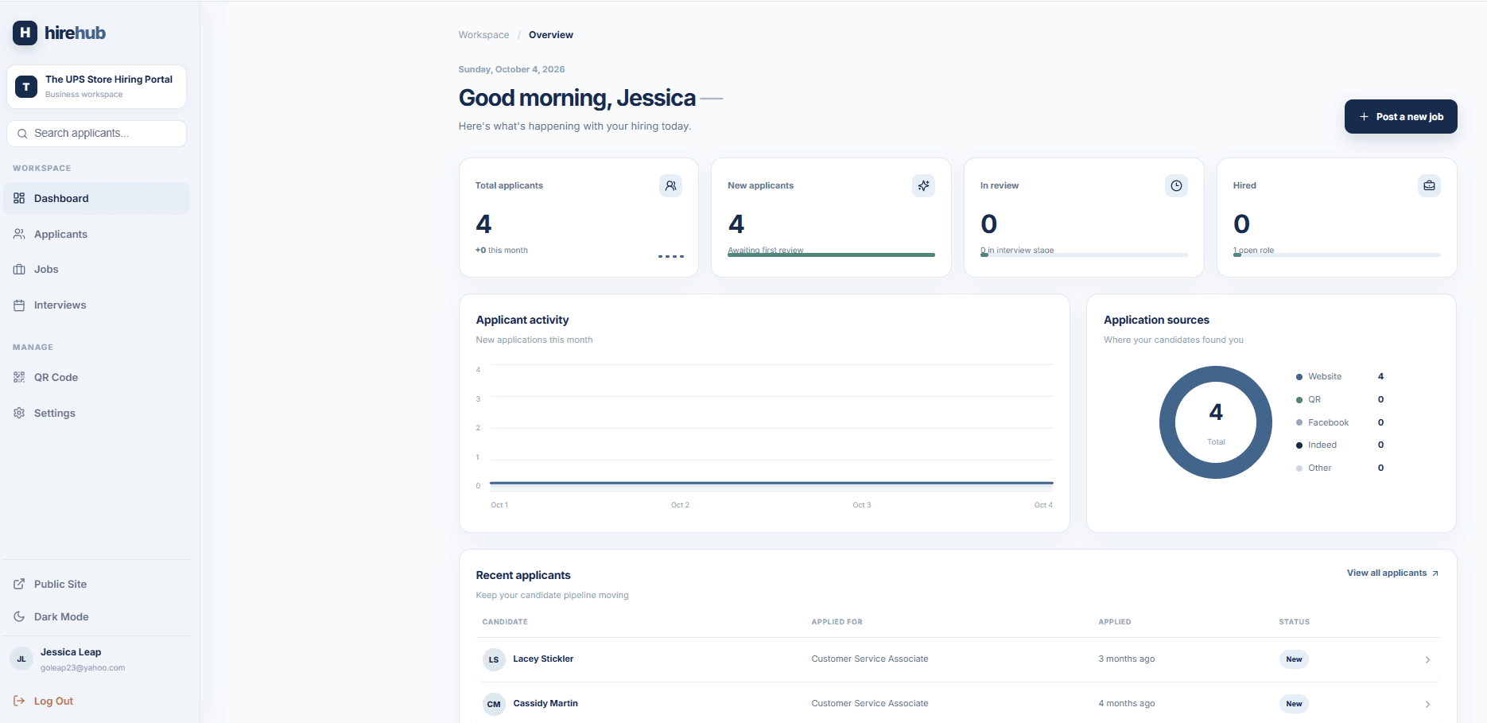
Task: Open the Dashboard grid icon
Action: (19, 198)
